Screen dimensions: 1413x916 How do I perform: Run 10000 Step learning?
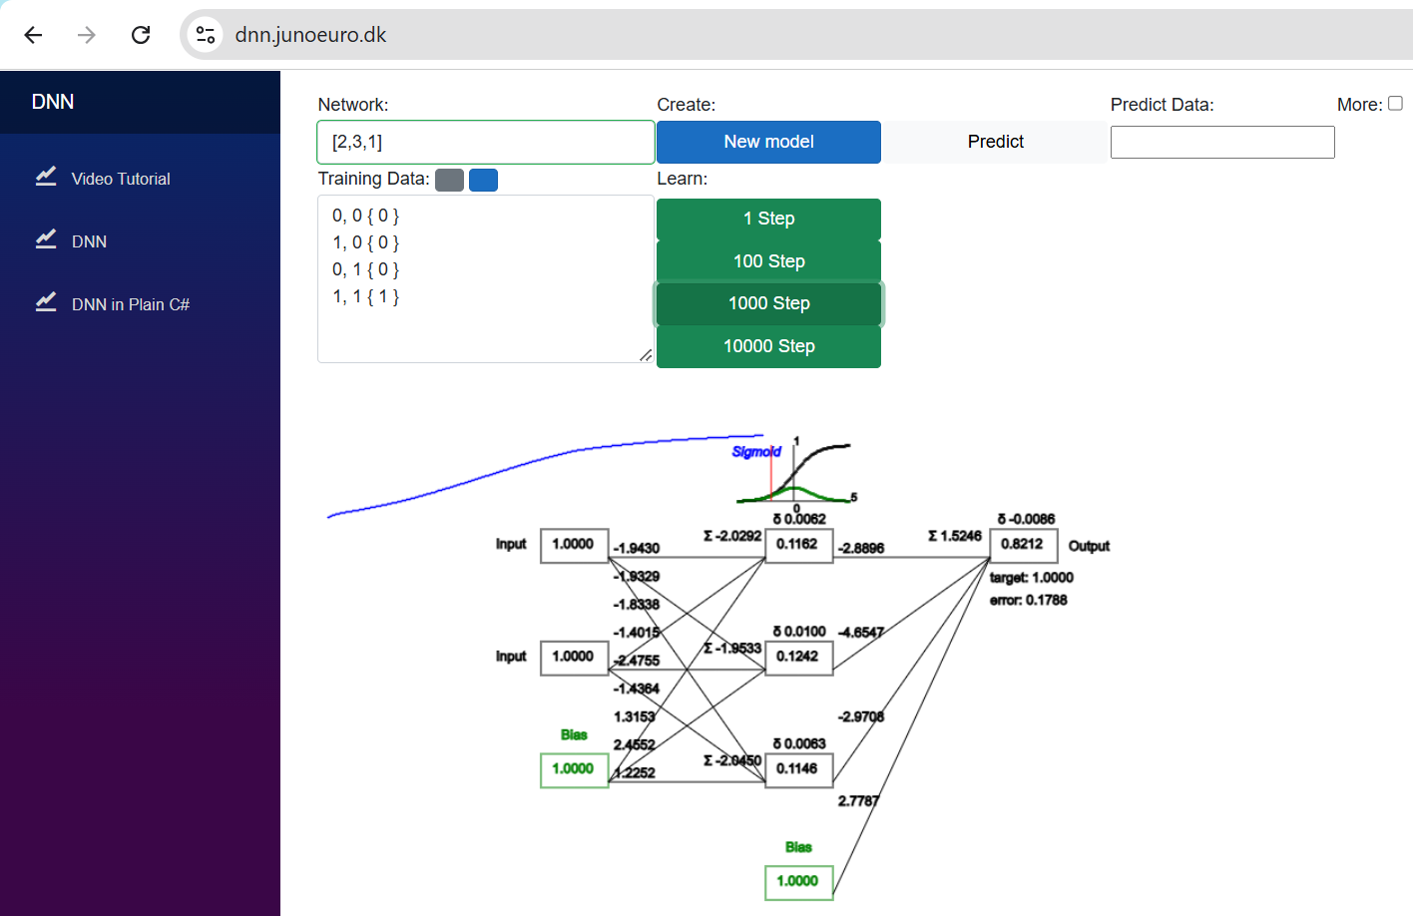coord(768,346)
